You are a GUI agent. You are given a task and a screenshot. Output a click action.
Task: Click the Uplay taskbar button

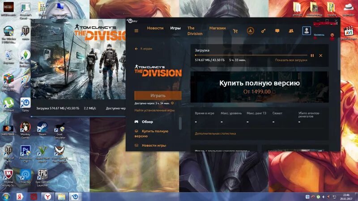tap(75, 197)
